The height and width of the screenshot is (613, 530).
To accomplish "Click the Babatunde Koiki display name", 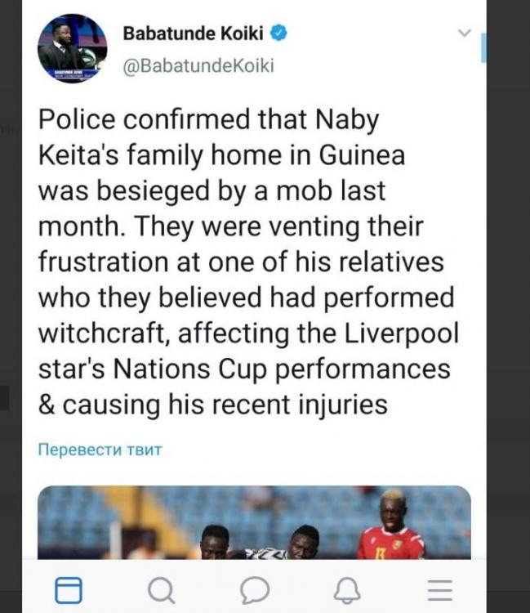I will [x=194, y=34].
